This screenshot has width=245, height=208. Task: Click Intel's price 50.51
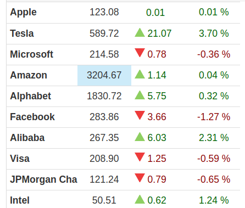(x=104, y=200)
